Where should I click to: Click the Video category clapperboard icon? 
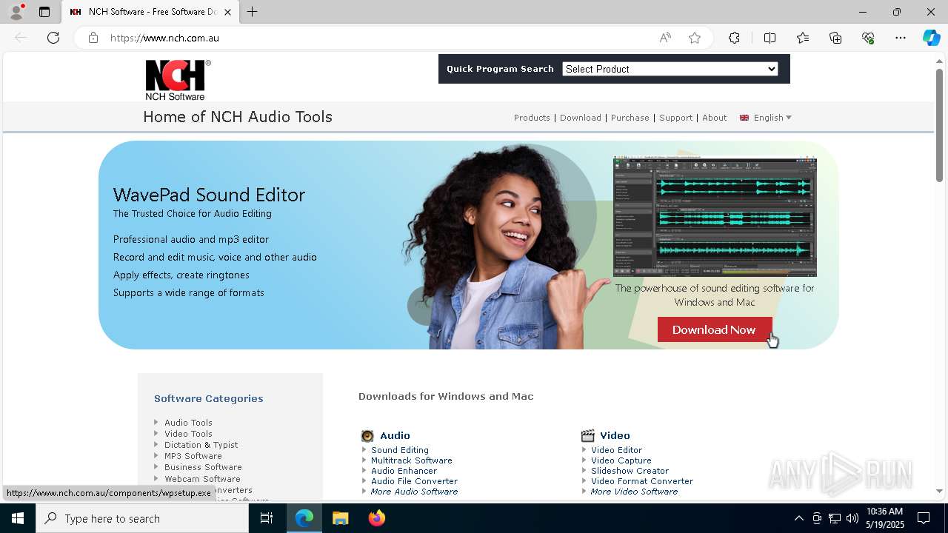pyautogui.click(x=588, y=435)
